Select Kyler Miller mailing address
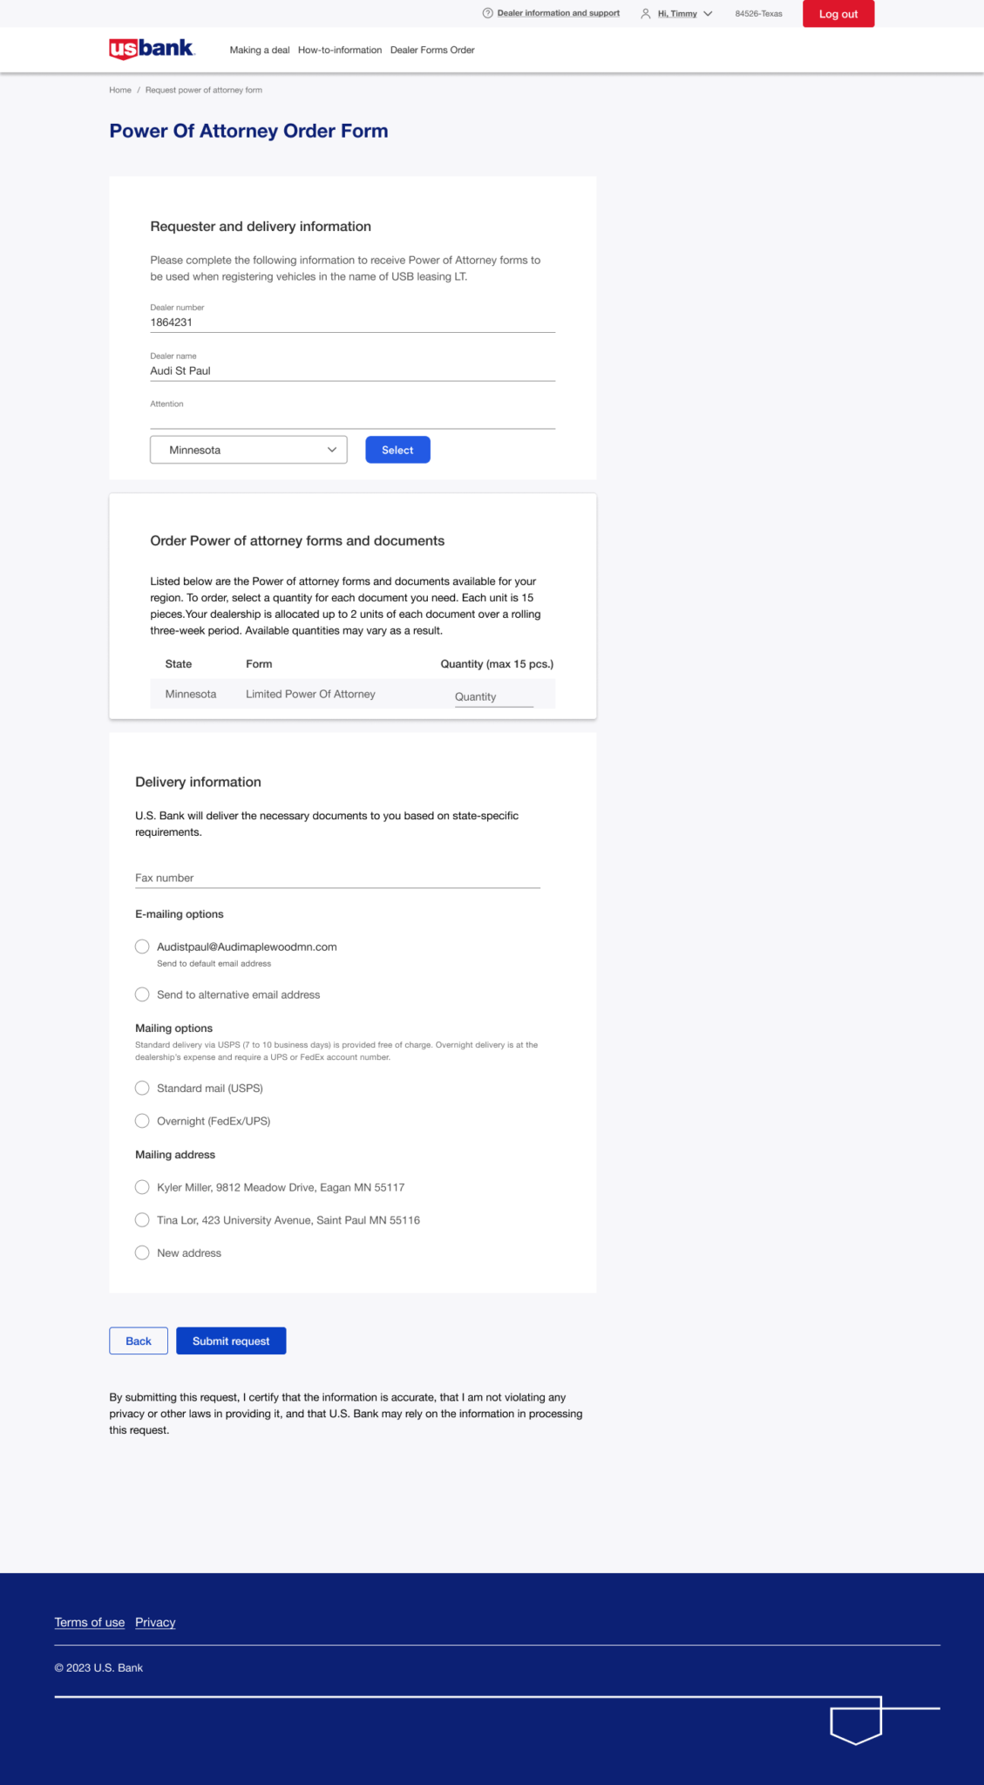 142,1187
